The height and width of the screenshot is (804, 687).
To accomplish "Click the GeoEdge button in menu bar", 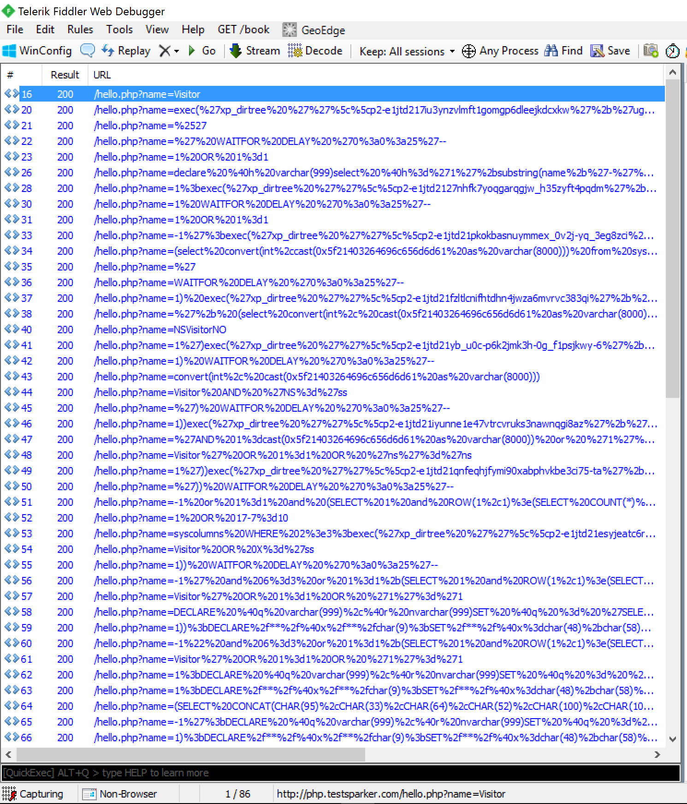I will point(314,30).
